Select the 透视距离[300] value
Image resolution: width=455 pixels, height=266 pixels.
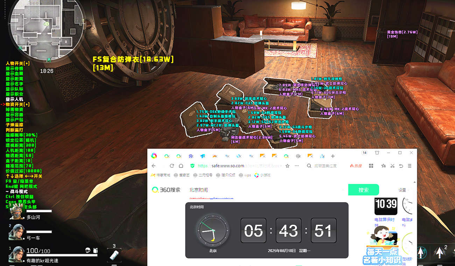tap(21, 145)
